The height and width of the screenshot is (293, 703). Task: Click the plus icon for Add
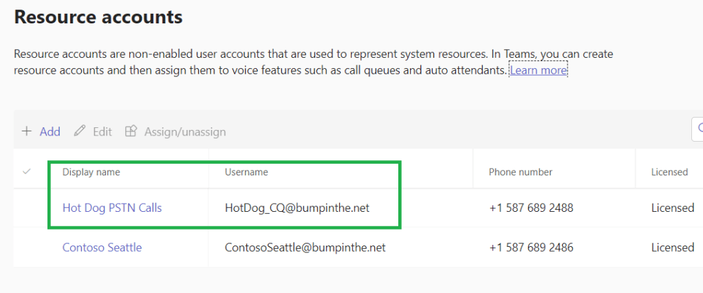27,131
